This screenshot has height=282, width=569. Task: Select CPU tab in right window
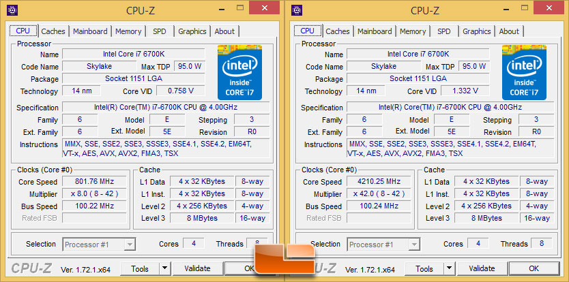[308, 31]
